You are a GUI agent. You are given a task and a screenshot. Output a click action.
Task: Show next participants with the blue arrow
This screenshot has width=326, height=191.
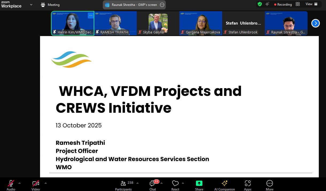point(315,23)
